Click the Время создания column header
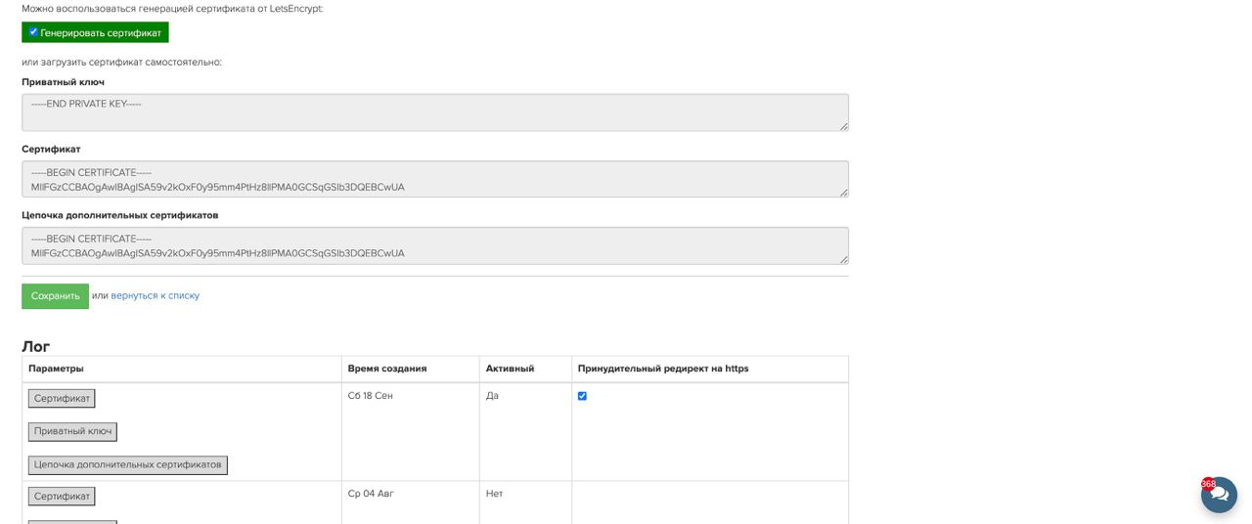The width and height of the screenshot is (1252, 524). 411,369
